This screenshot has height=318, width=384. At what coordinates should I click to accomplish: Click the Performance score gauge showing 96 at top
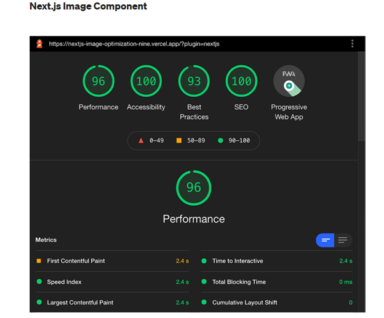tap(98, 81)
